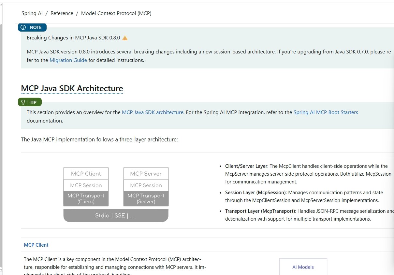Click the TIP badge label
This screenshot has height=275, width=394.
coord(33,102)
